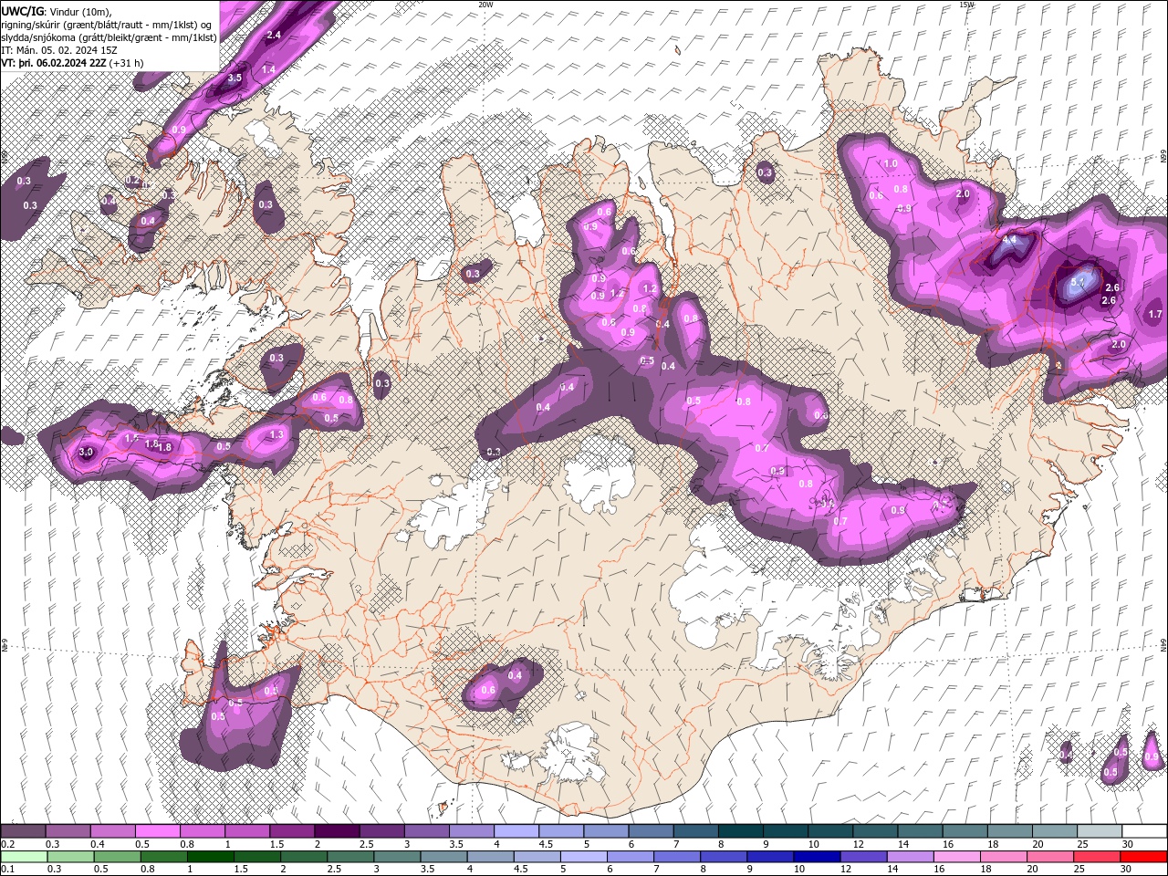The height and width of the screenshot is (876, 1168).
Task: Click the '64N' latitude label on the right edge
Action: pyautogui.click(x=1163, y=645)
